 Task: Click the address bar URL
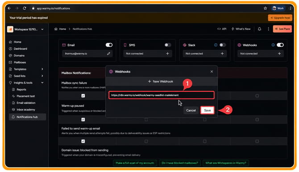[x=54, y=8]
